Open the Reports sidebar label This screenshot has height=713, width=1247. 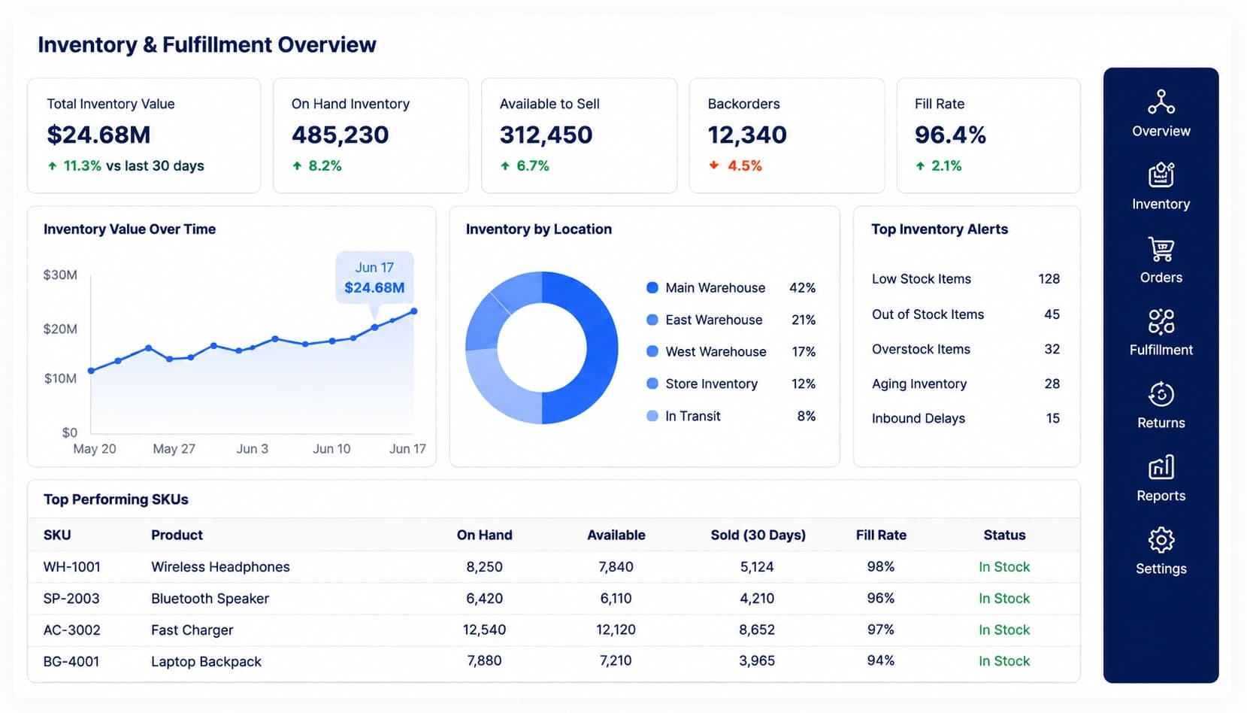1161,496
